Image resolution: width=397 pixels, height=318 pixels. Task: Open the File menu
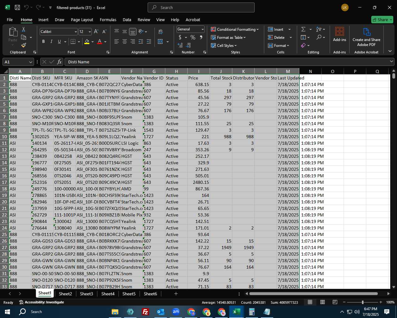click(10, 20)
